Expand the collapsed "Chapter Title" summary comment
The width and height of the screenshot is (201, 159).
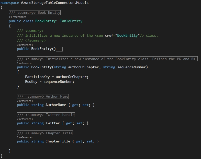tap(45, 133)
